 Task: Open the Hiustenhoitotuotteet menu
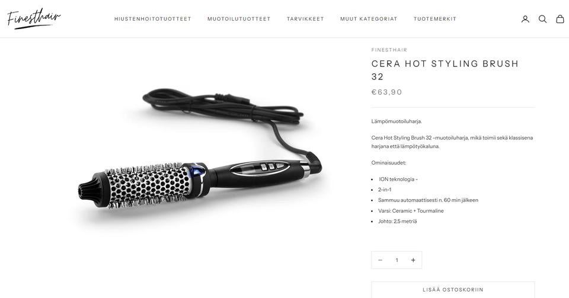[x=152, y=19]
